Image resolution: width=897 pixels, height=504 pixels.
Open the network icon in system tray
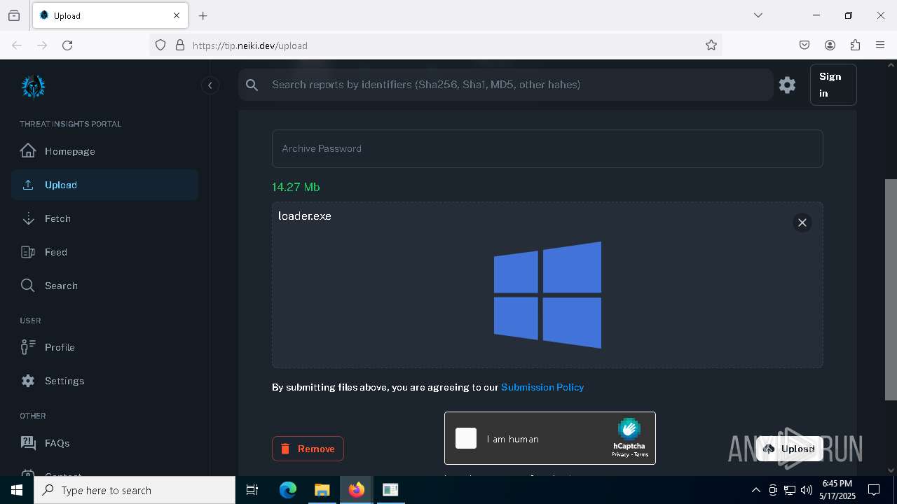(x=790, y=490)
